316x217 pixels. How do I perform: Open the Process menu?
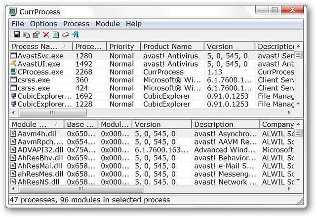[76, 24]
